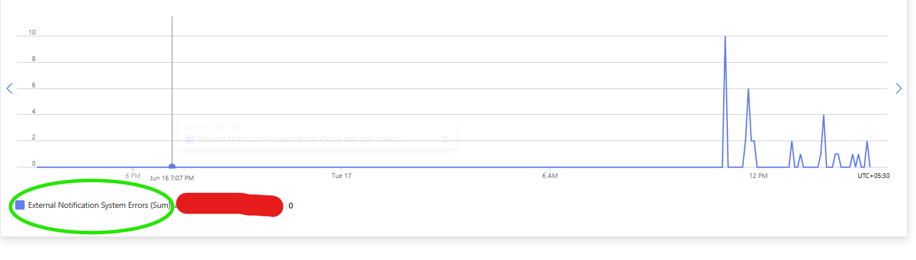
Task: Click the left chart navigation arrow
Action: click(9, 88)
